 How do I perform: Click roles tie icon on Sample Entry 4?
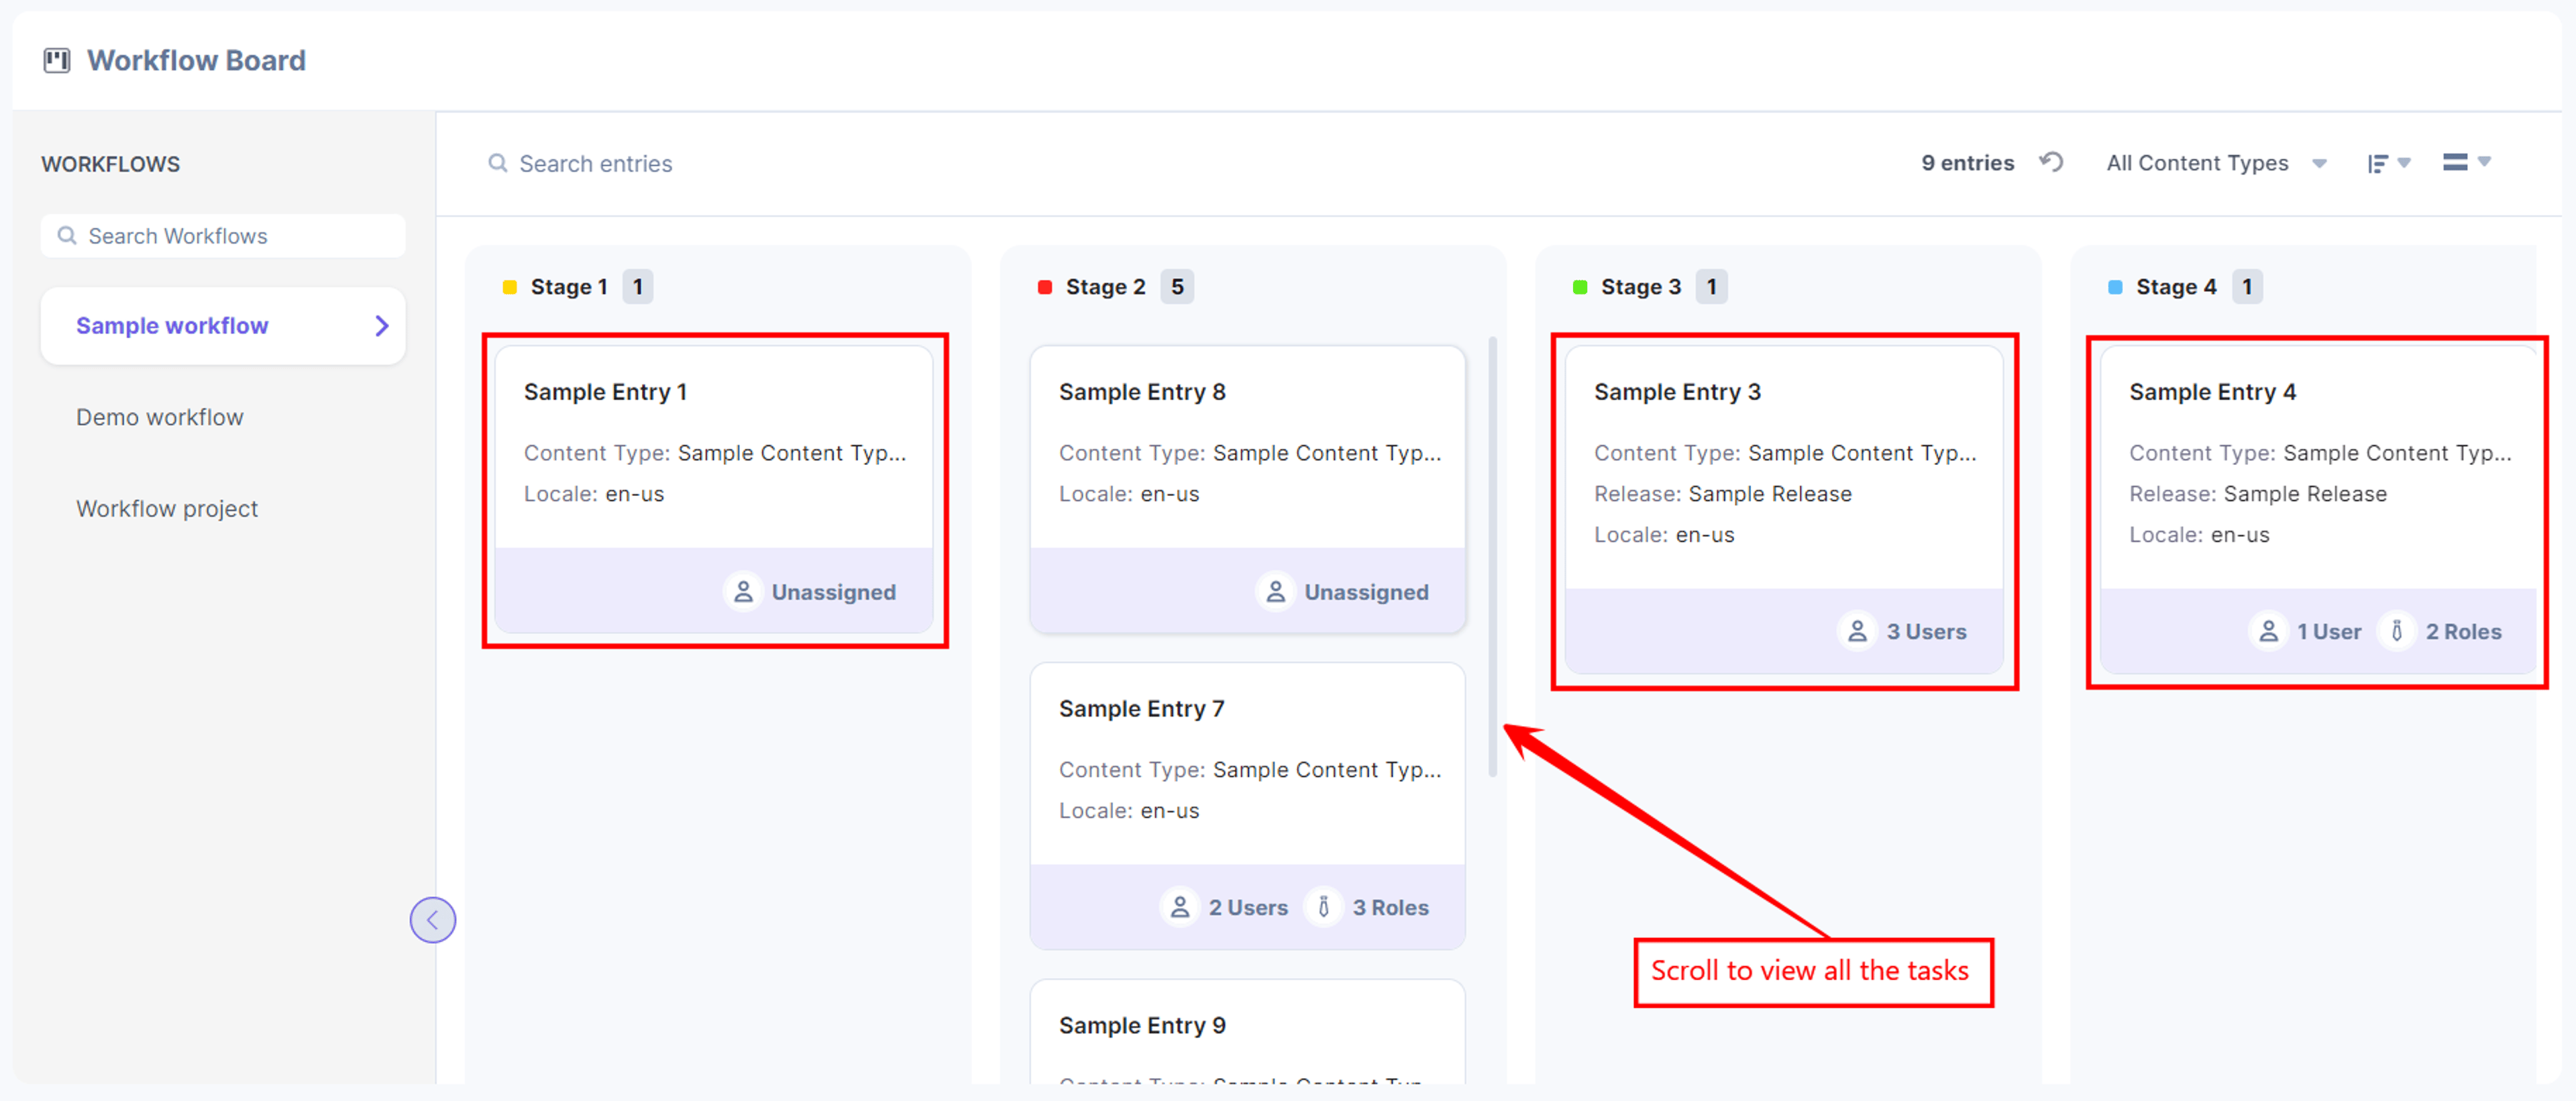(x=2396, y=631)
